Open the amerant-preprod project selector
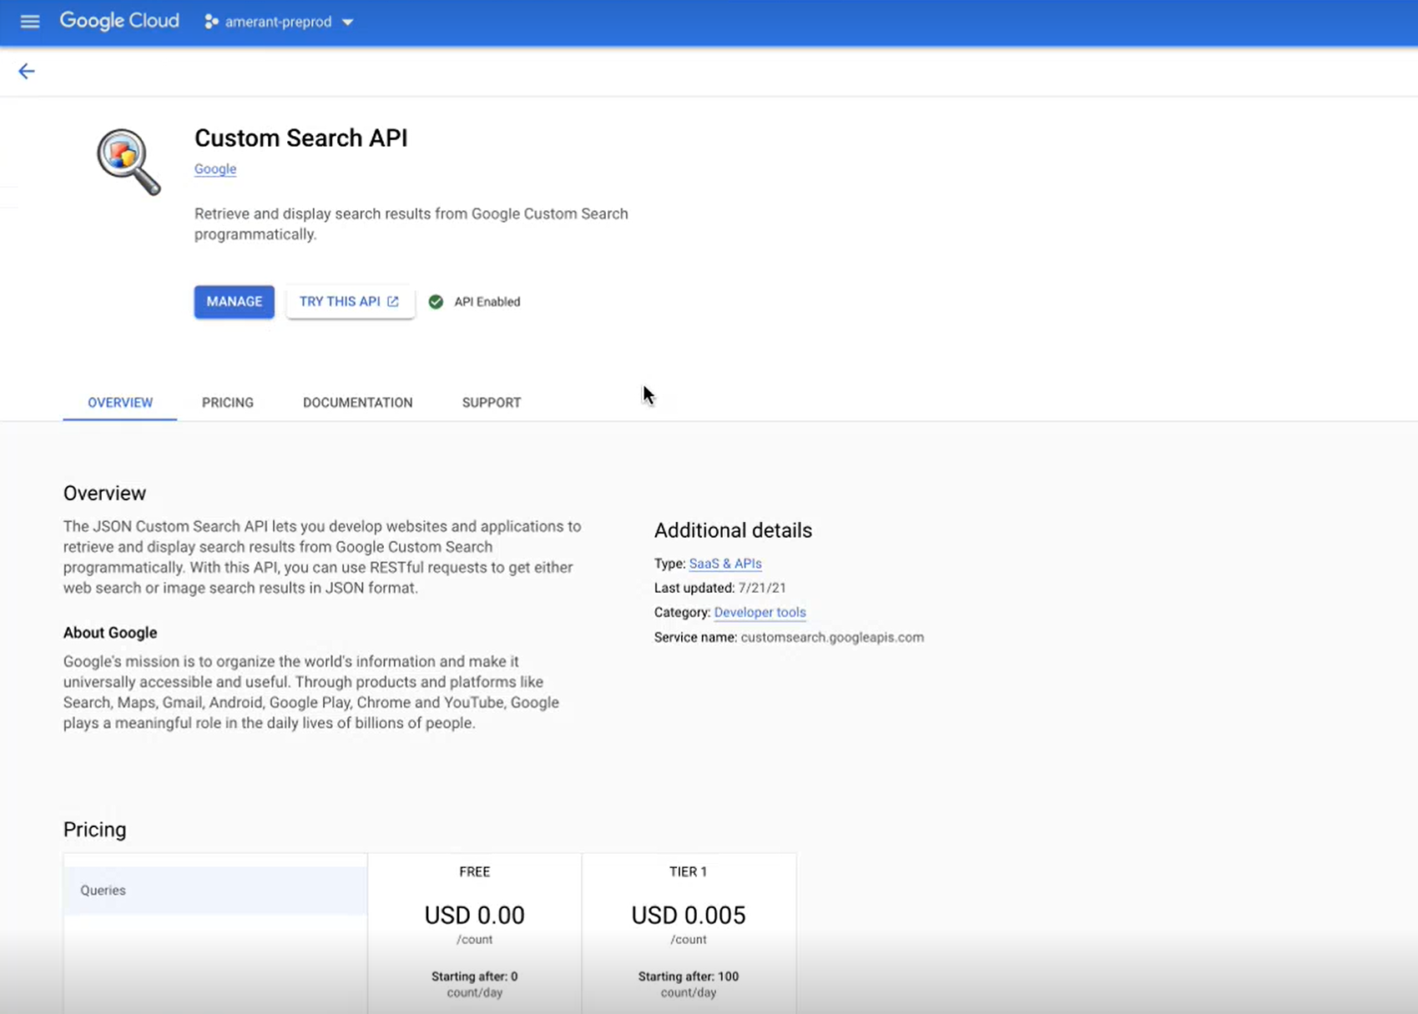Screen dimensions: 1418x1014 click(x=279, y=22)
